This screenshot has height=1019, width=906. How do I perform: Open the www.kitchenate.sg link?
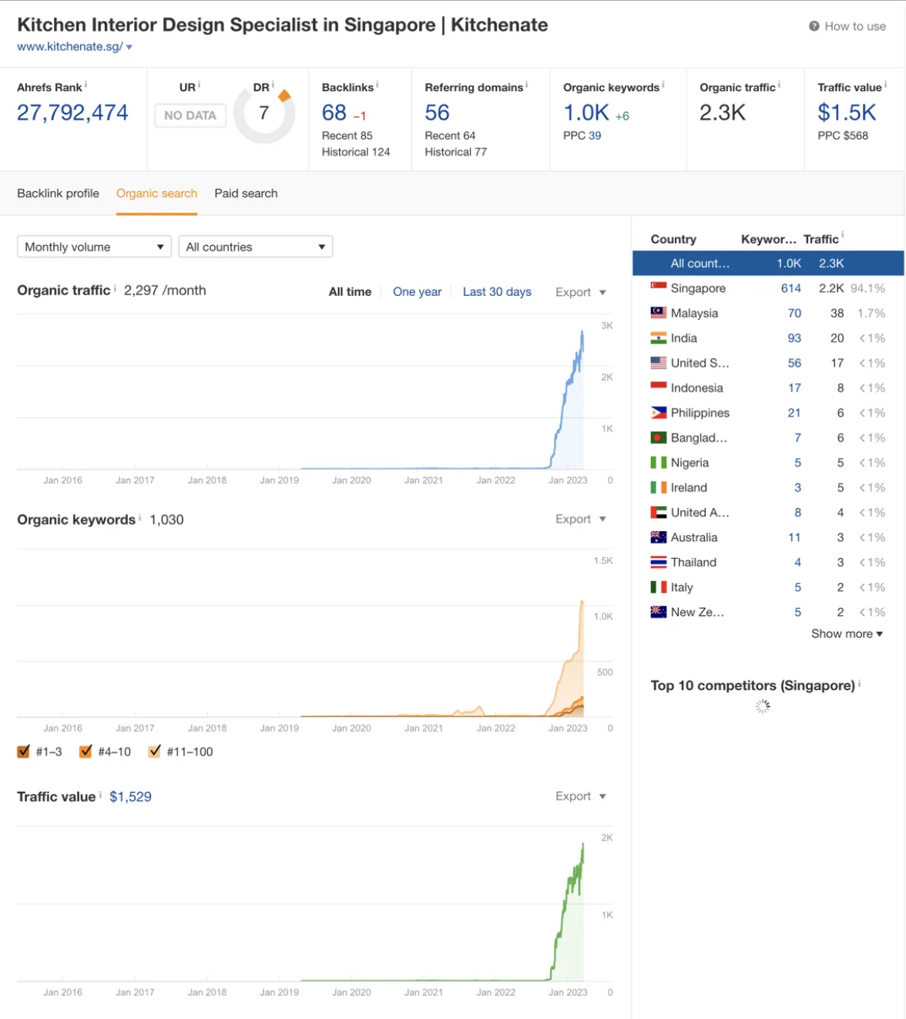tap(69, 47)
